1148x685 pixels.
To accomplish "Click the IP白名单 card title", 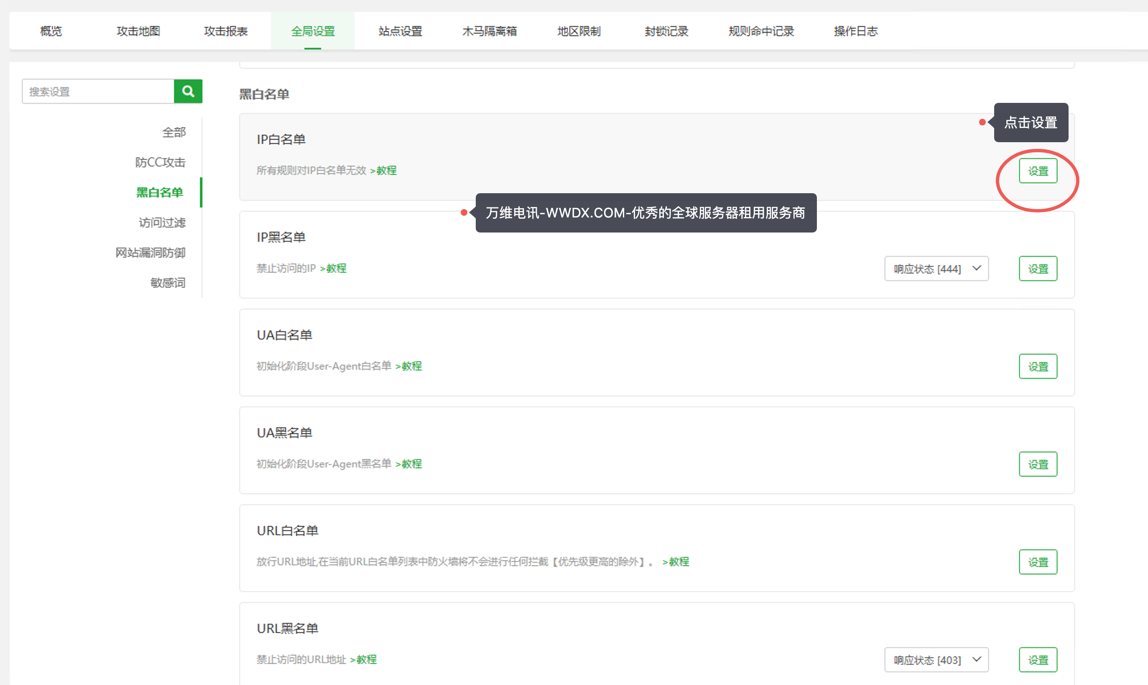I will click(x=281, y=140).
